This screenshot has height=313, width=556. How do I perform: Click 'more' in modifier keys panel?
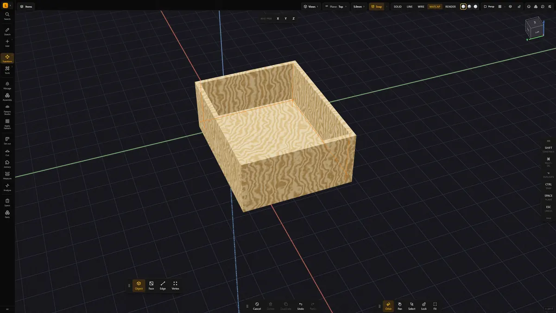click(x=549, y=218)
